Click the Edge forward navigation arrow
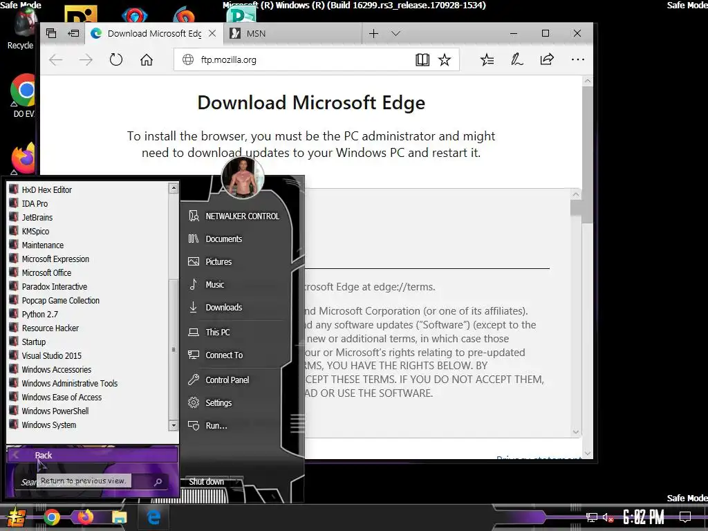Screen dimensions: 708x531 pos(85,59)
